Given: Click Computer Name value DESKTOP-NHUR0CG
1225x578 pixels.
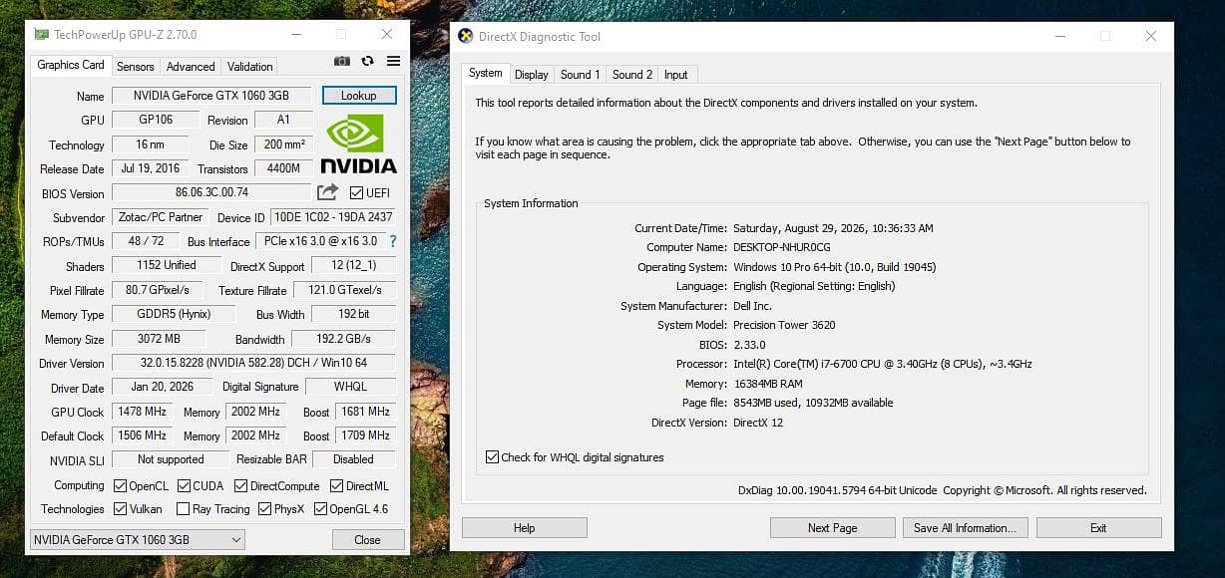Looking at the screenshot, I should pos(782,247).
